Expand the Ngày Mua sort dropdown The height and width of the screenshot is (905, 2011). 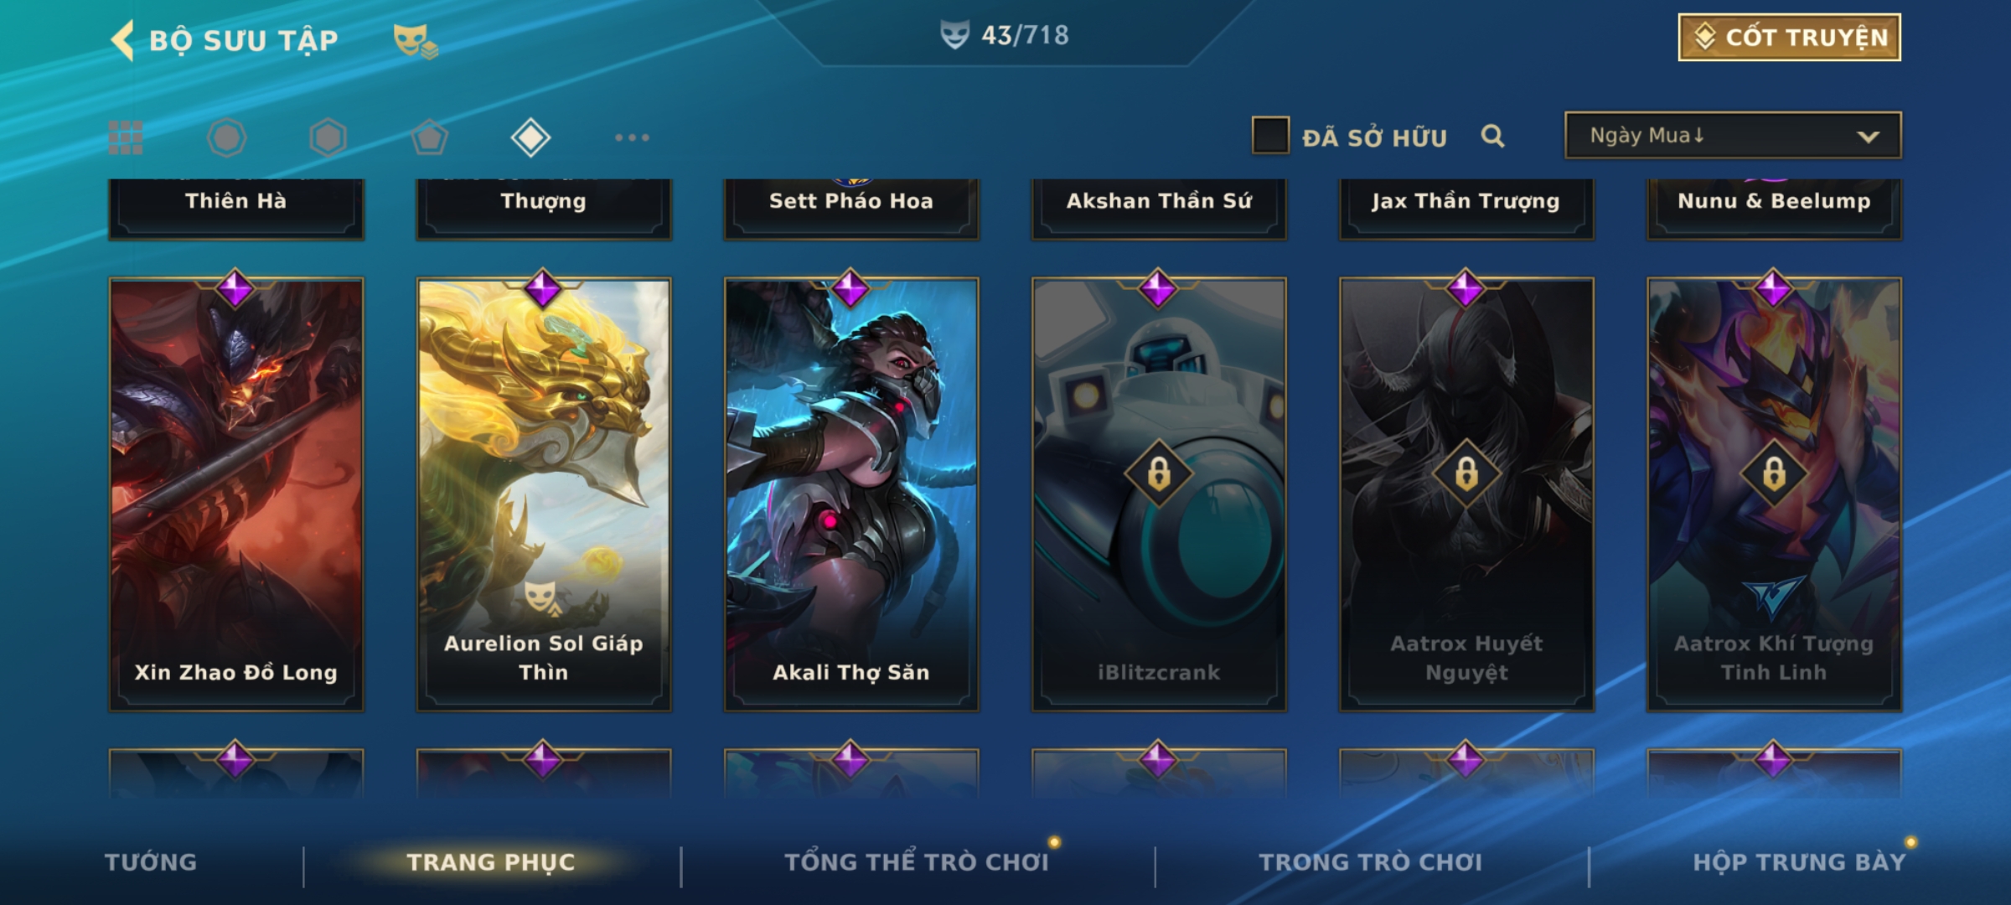click(1733, 135)
